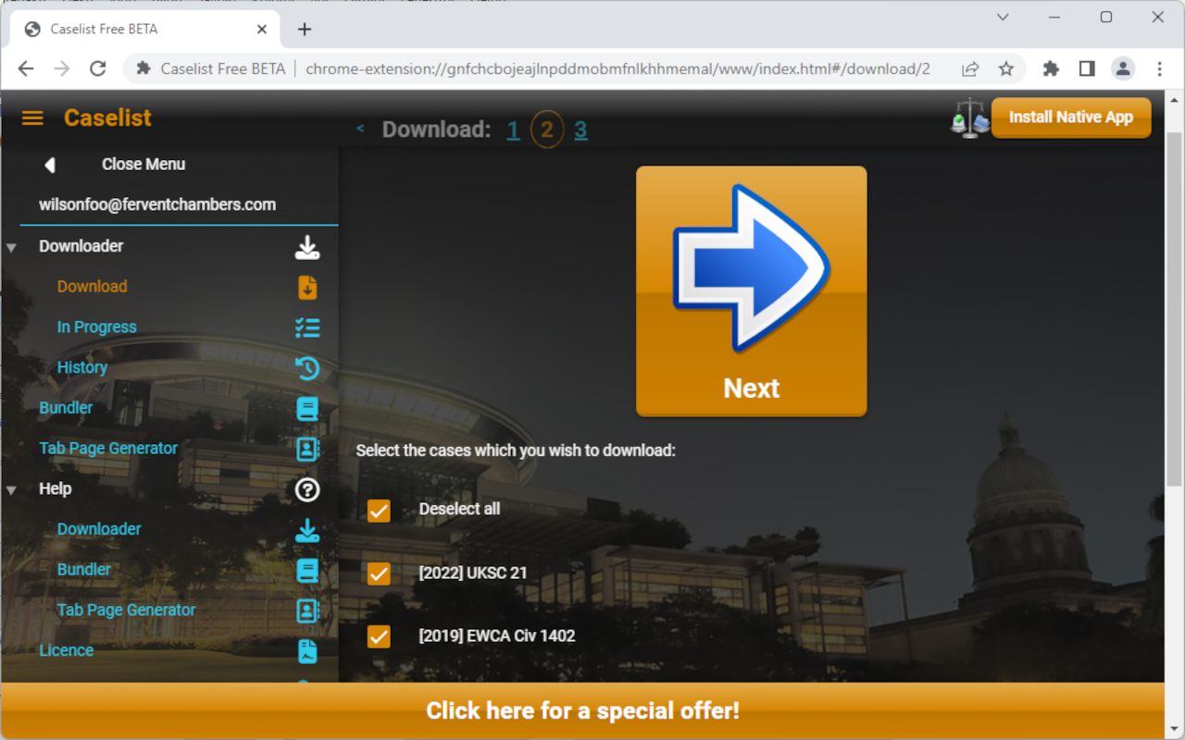1185x740 pixels.
Task: Click the Install Native App button
Action: tap(1071, 117)
